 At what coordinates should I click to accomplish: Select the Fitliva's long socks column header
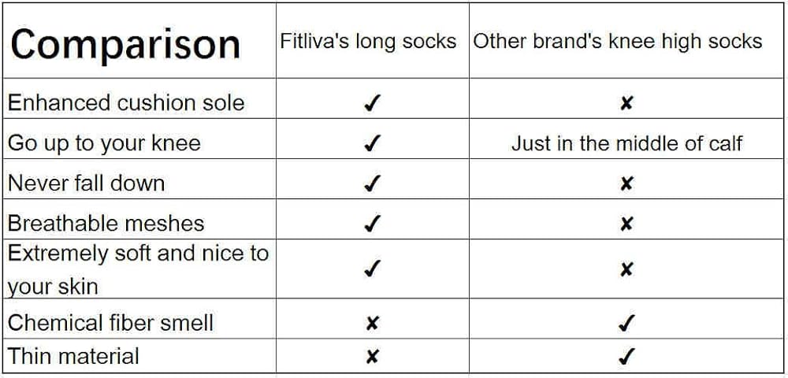coord(368,42)
